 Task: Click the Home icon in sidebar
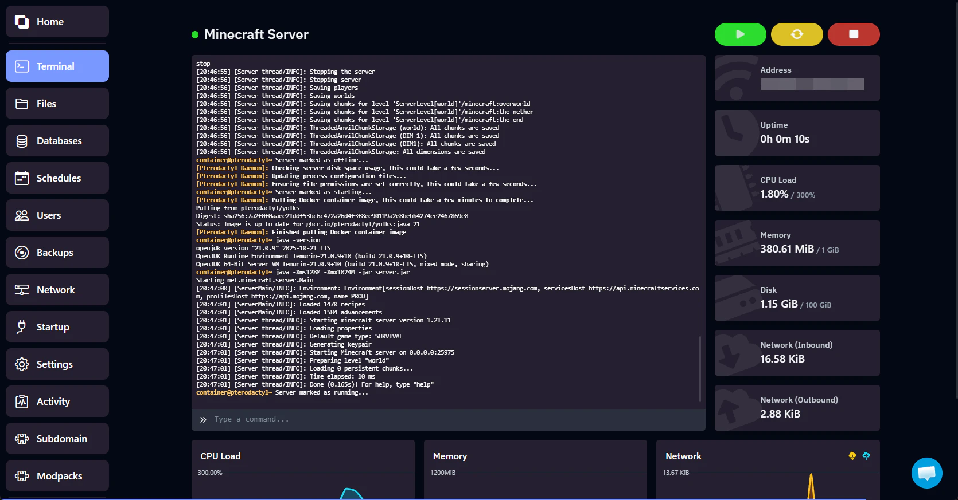22,22
